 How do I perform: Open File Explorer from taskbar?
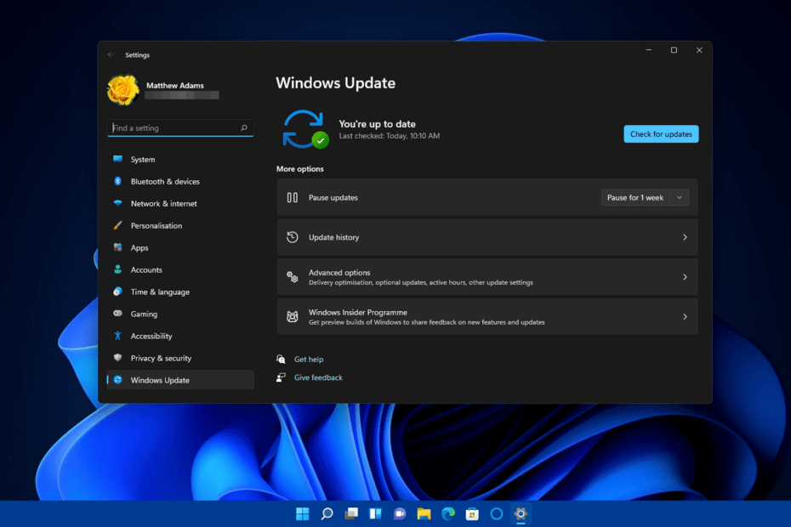pos(424,514)
